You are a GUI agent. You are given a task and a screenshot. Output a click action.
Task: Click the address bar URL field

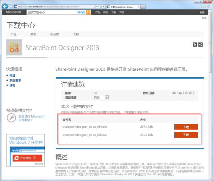pyautogui.click(x=54, y=6)
